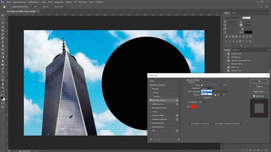The width and height of the screenshot is (271, 152).
Task: Open the Редактирование menu
Action: tap(19, 2)
